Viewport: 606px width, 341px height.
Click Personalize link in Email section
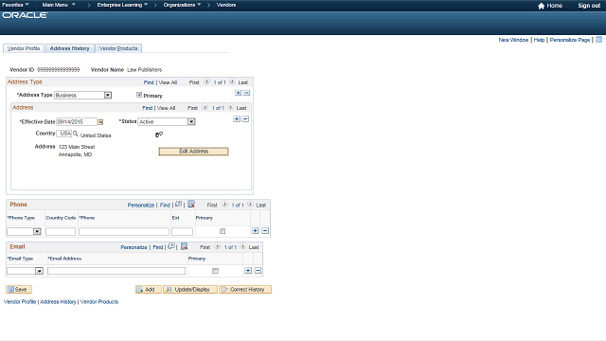134,247
